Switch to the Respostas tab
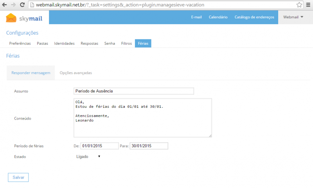This screenshot has height=188, width=313. coord(89,43)
